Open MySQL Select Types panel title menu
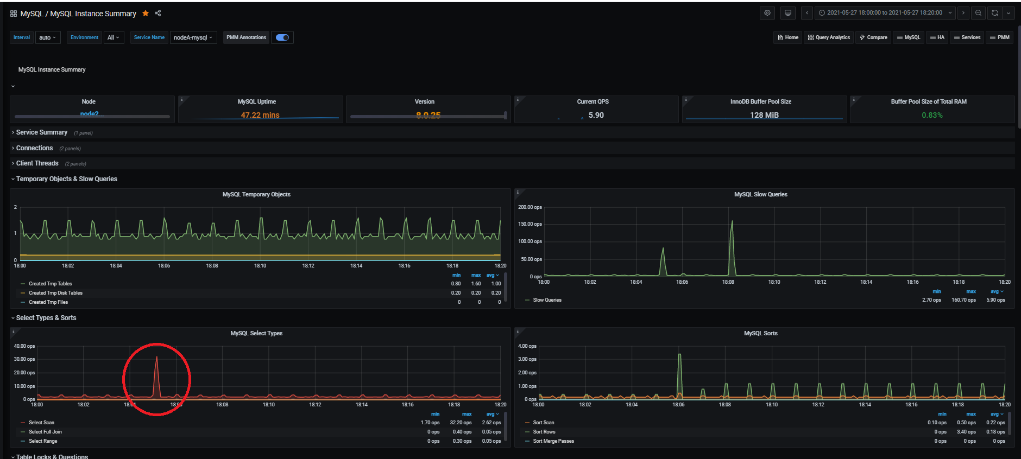The height and width of the screenshot is (459, 1021). tap(256, 333)
